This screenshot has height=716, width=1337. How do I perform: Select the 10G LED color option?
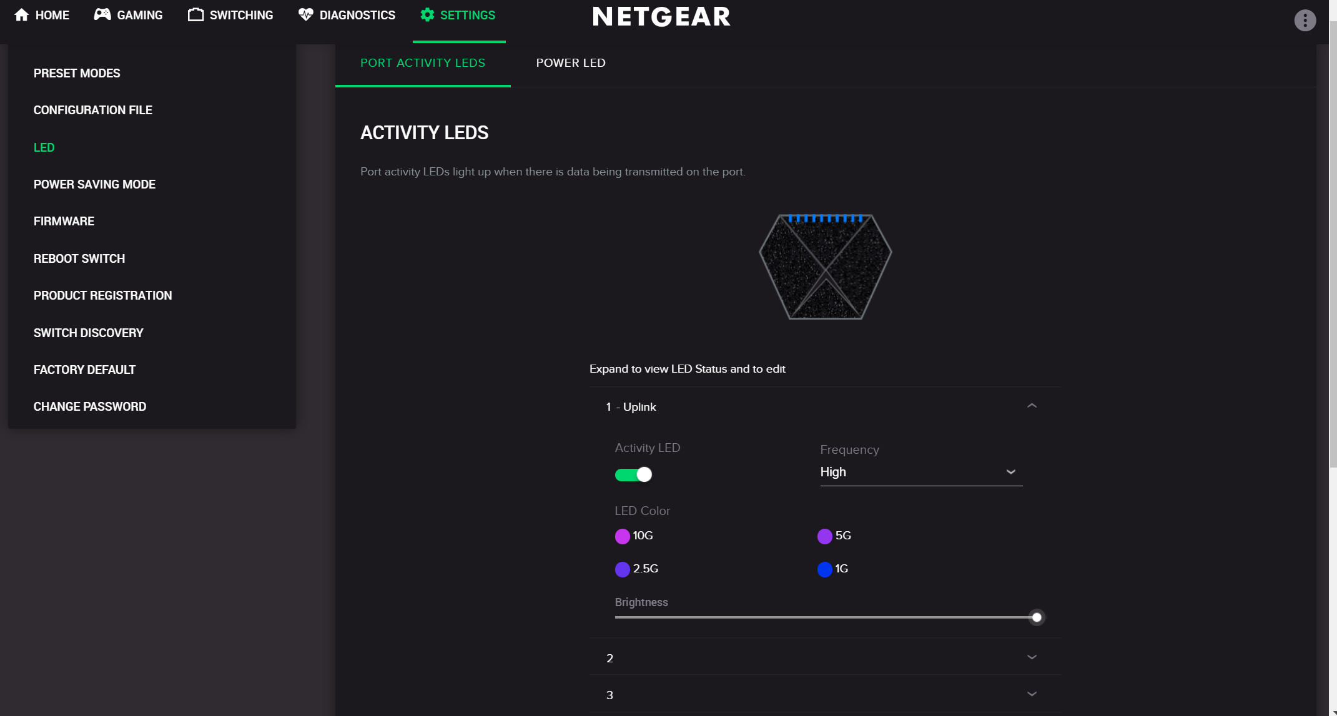point(622,536)
